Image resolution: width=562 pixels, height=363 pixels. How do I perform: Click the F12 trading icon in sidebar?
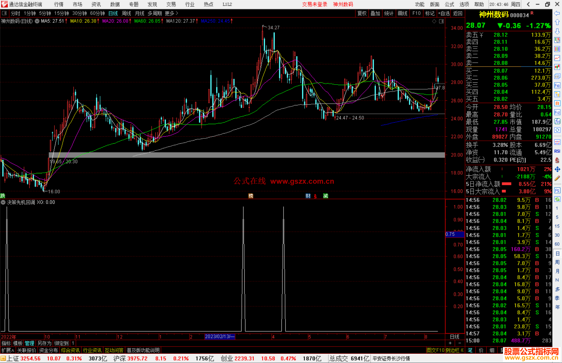click(x=557, y=112)
